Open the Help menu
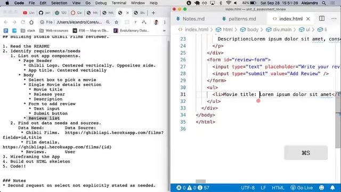341x192 pixels. coord(153,3)
